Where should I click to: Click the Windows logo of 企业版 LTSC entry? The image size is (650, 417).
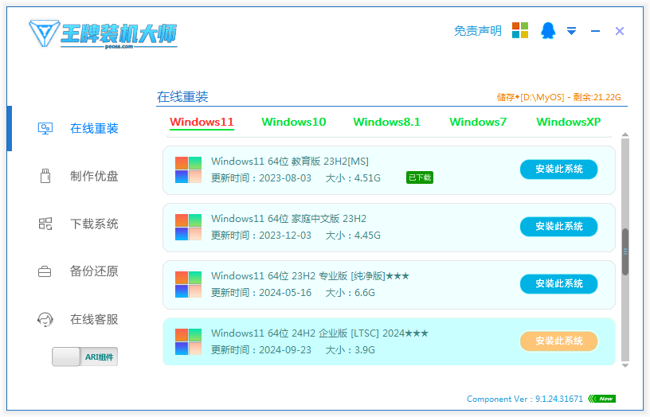(x=188, y=341)
